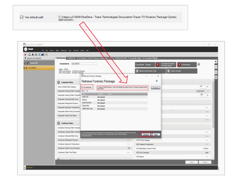Image resolution: width=245 pixels, height=185 pixels.
Task: Click the Tracer TU app icon in the title bar
Action: [24, 45]
